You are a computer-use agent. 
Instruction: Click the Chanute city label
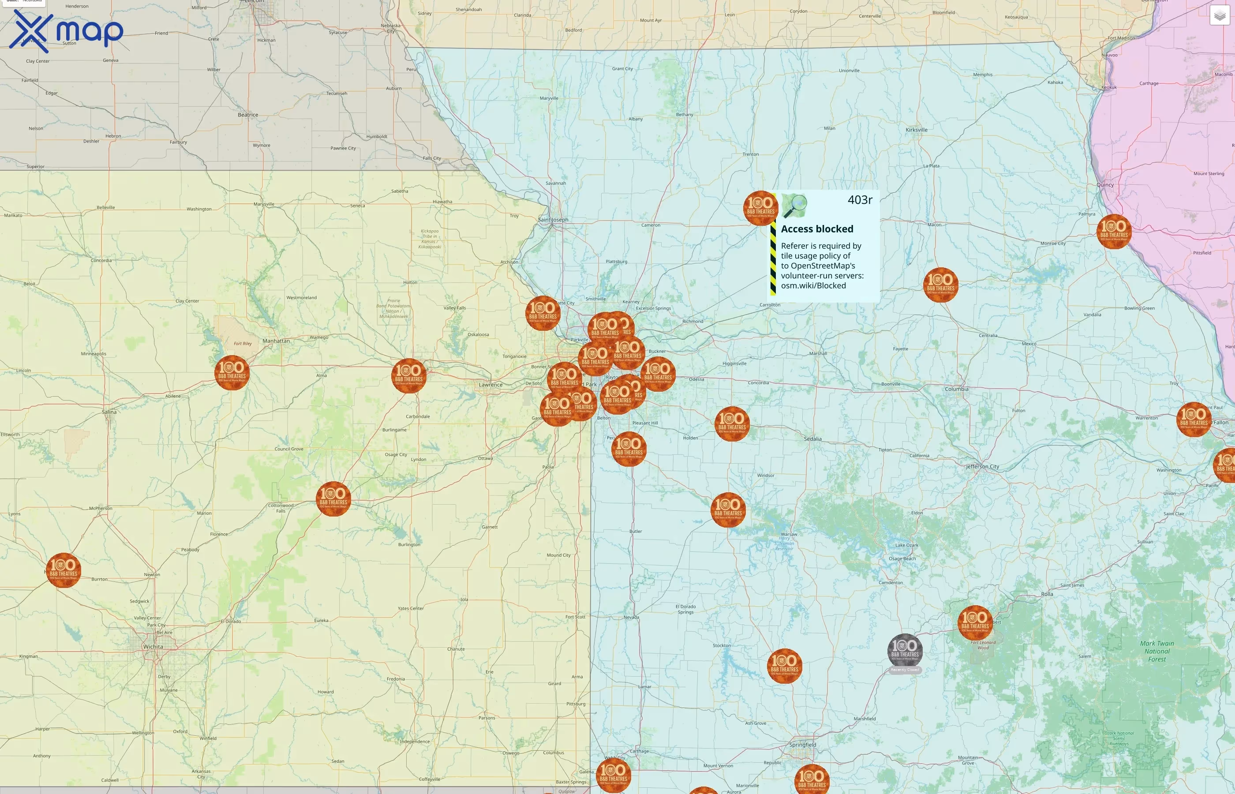[456, 649]
